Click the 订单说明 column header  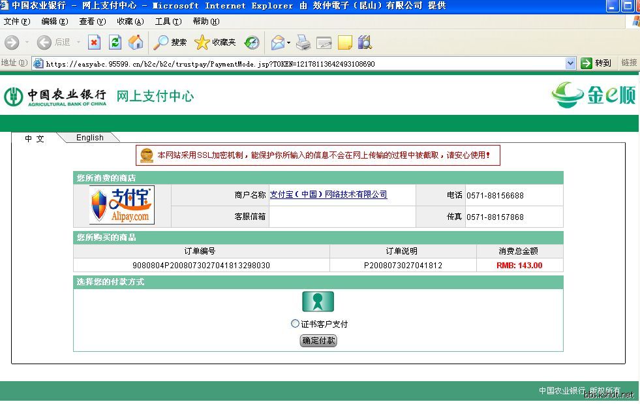402,251
